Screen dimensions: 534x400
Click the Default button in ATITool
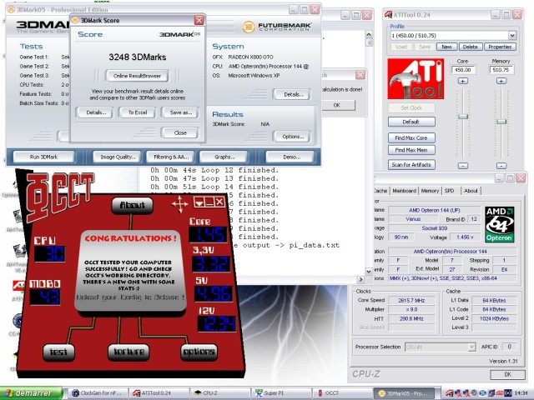coord(411,122)
